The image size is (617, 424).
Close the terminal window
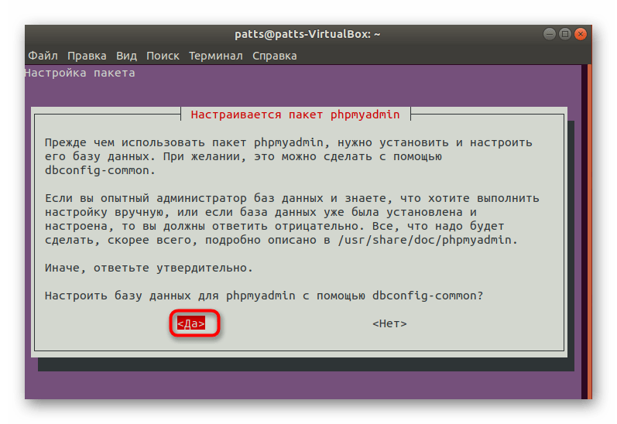pyautogui.click(x=581, y=34)
